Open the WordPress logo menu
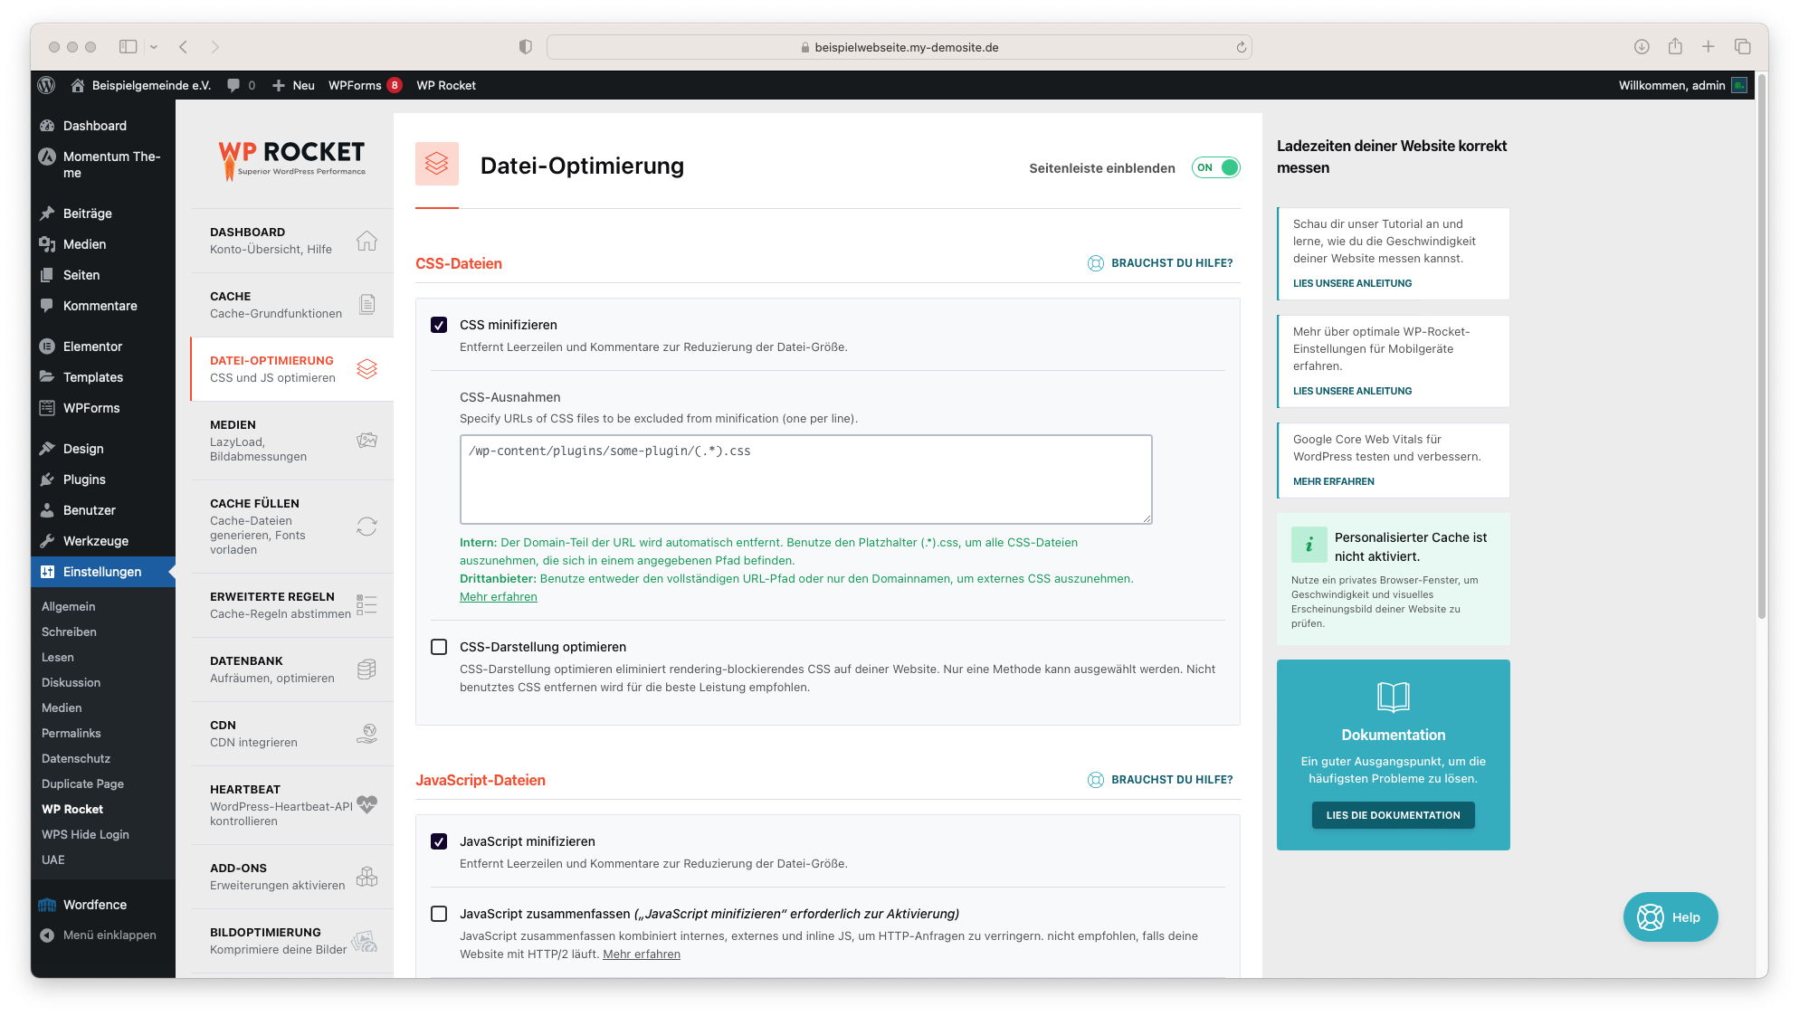The width and height of the screenshot is (1799, 1016). coord(46,85)
